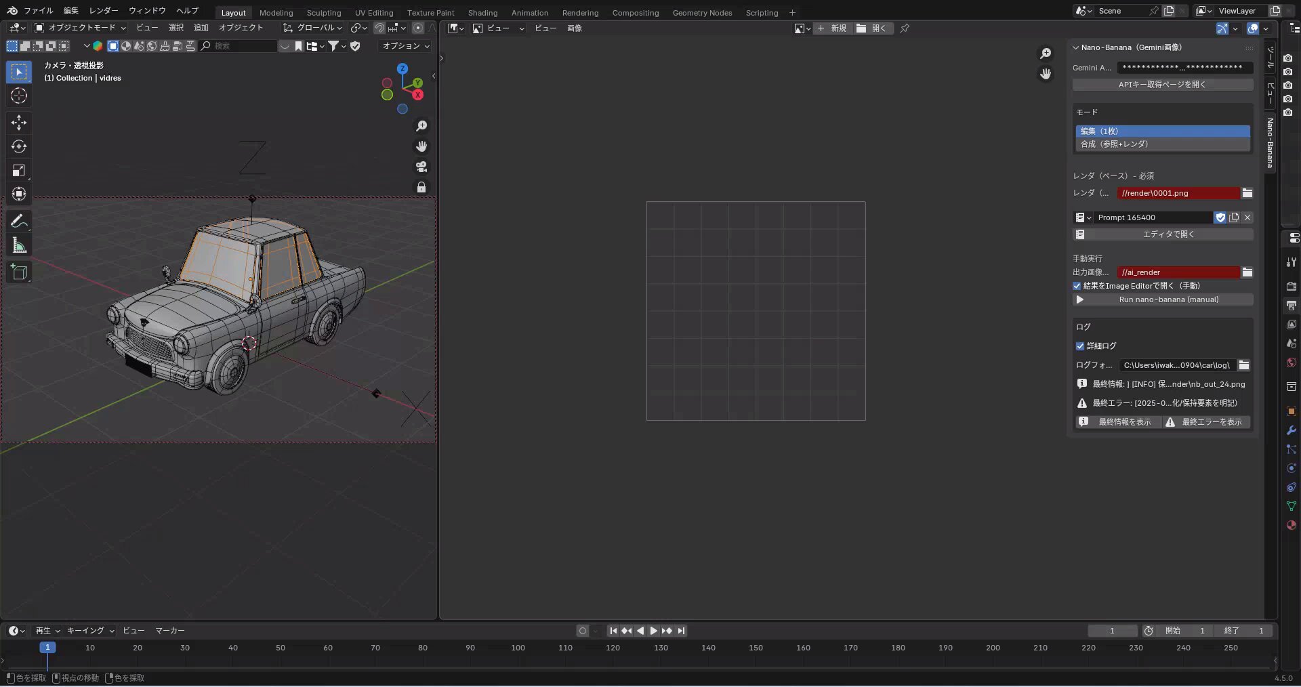The width and height of the screenshot is (1301, 687).
Task: Select the Move tool
Action: click(x=19, y=123)
